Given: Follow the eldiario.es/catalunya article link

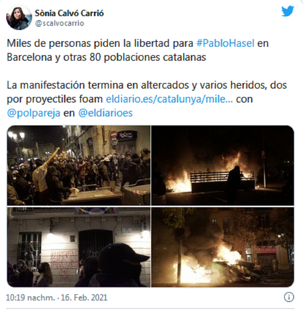Looking at the screenshot, I should pos(169,99).
